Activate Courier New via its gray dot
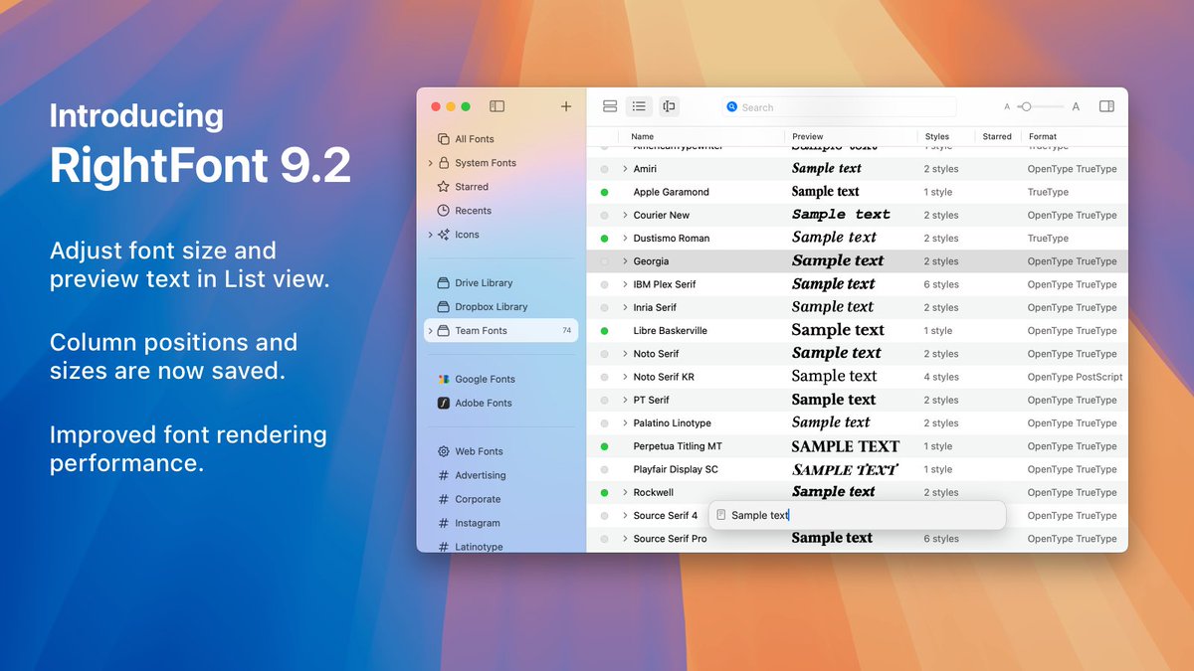Screen dimensions: 1194x671 (604, 215)
